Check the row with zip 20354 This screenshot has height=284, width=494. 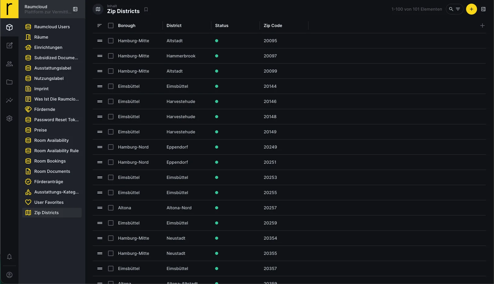tap(111, 238)
